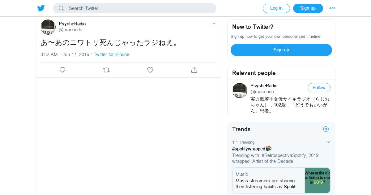Open the #spotifywrapped trending hashtag
The height and width of the screenshot is (195, 371).
[249, 149]
